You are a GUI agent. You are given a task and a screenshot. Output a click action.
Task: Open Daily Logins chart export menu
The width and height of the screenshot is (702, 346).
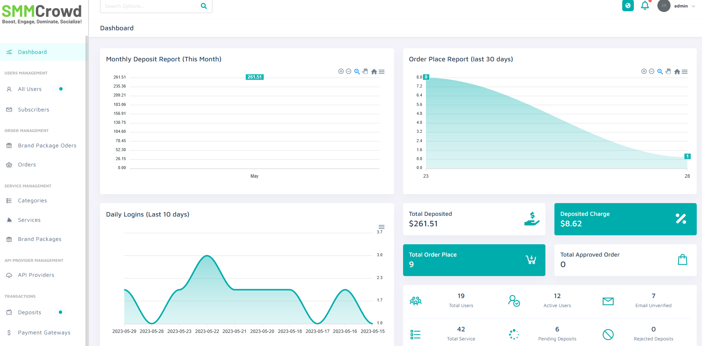(x=381, y=227)
